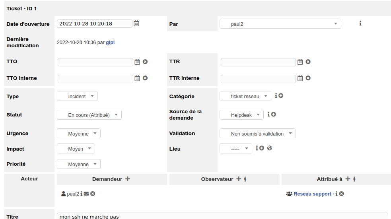391x219 pixels.
Task: Remove paul2 from Demandeur
Action: (93, 194)
